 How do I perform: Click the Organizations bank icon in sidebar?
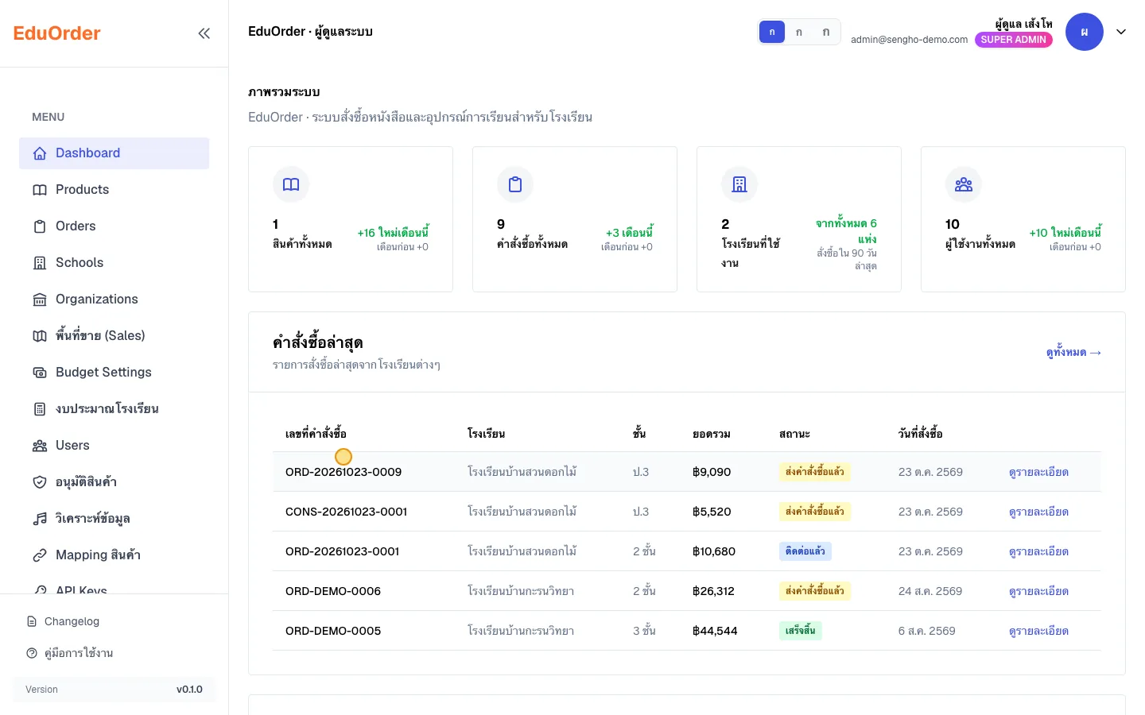(40, 300)
